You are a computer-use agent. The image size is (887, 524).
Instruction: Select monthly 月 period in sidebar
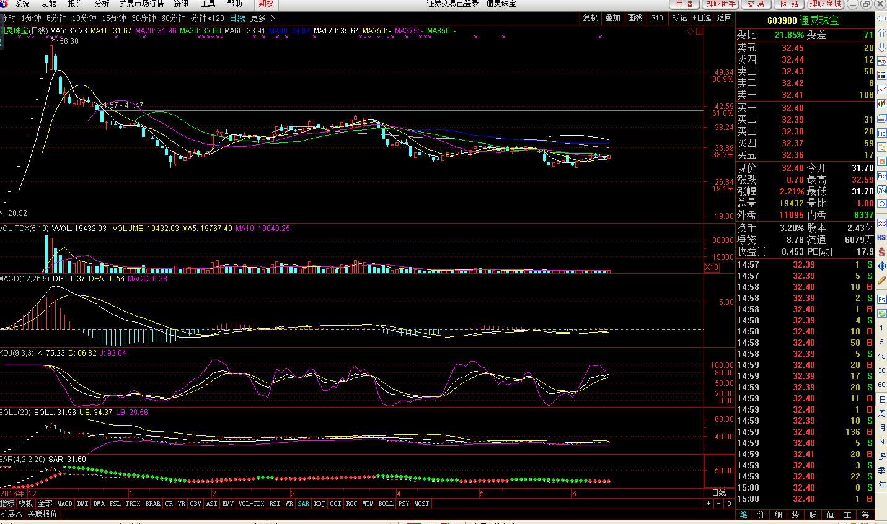pyautogui.click(x=881, y=427)
